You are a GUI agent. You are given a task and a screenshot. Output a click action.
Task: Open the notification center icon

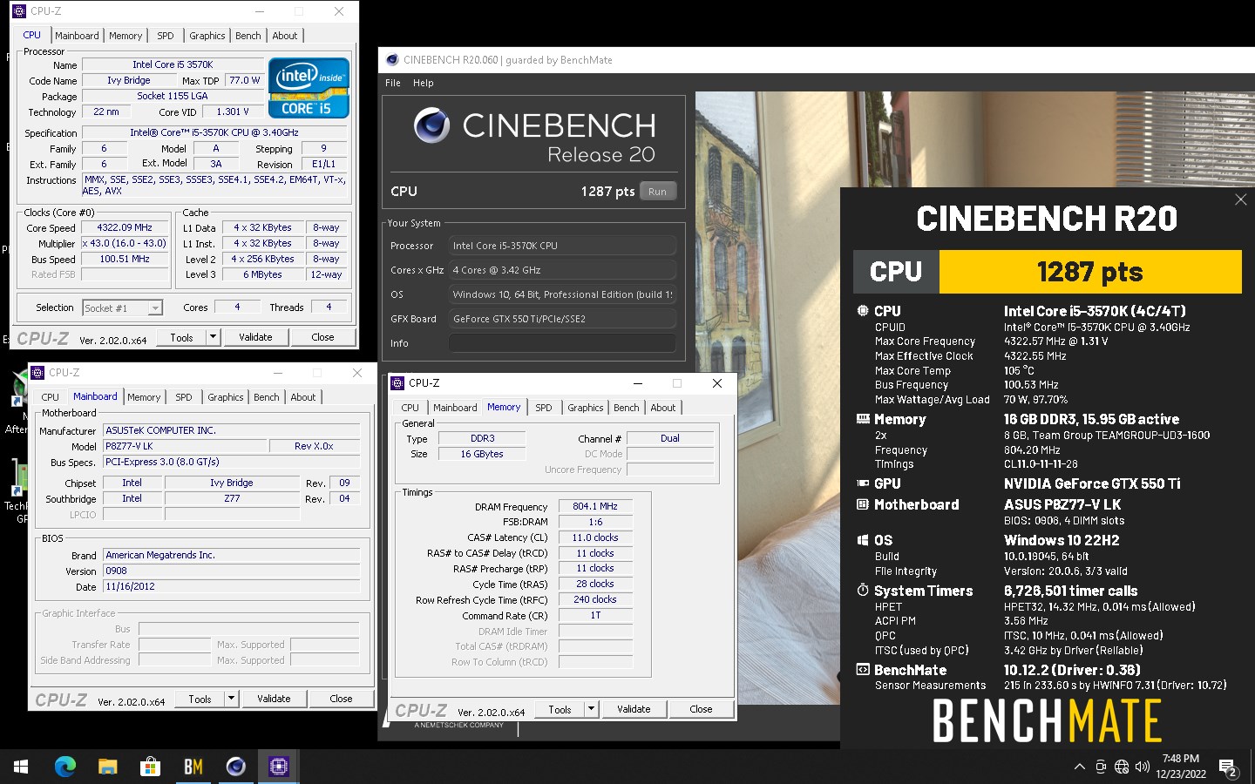tap(1228, 767)
